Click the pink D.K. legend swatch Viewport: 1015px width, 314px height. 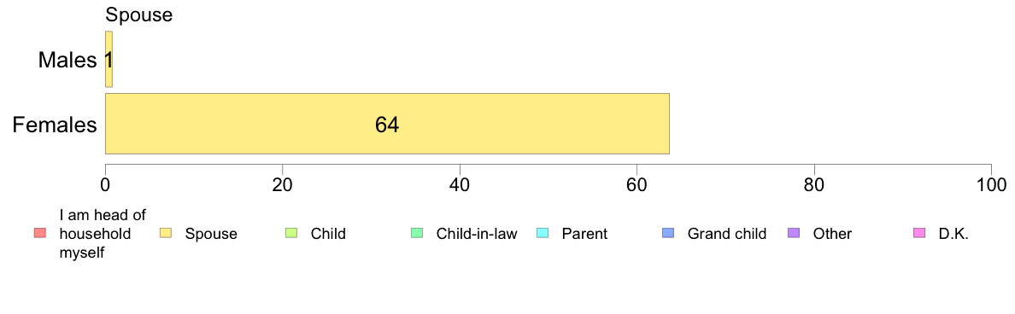click(918, 233)
